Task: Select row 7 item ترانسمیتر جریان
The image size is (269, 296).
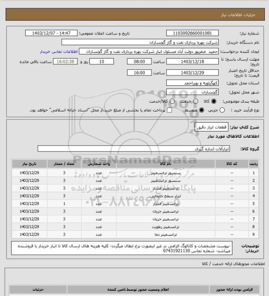Action: 166,219
